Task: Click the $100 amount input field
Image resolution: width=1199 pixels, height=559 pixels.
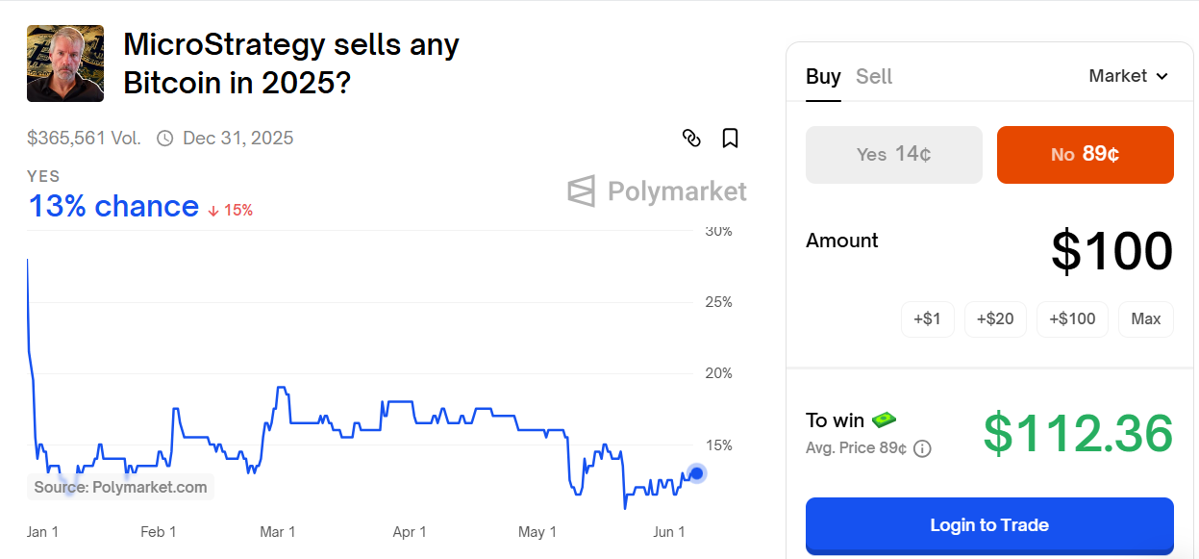Action: coord(1112,252)
